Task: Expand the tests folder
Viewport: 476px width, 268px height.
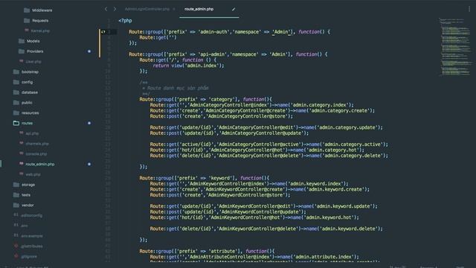Action: tap(26, 195)
